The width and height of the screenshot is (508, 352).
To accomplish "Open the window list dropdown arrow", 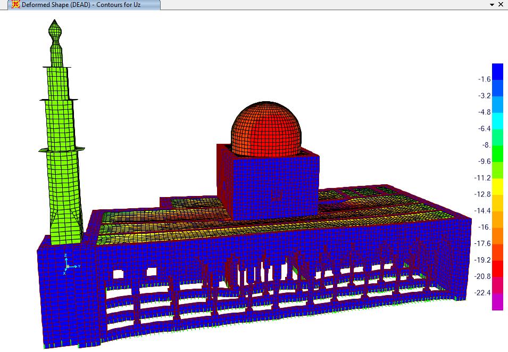I will click(x=492, y=5).
